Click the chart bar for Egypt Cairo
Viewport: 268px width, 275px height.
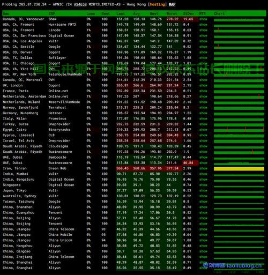(239, 130)
